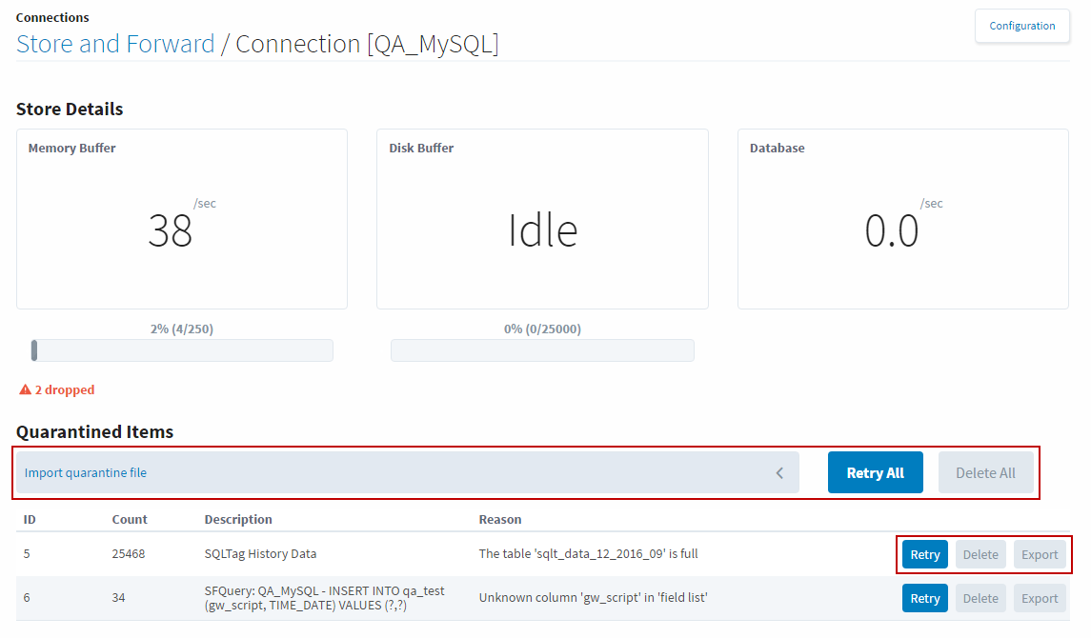Retry the SFQuery QA_MySQL quarantined item
This screenshot has width=1091, height=638.
click(x=924, y=598)
